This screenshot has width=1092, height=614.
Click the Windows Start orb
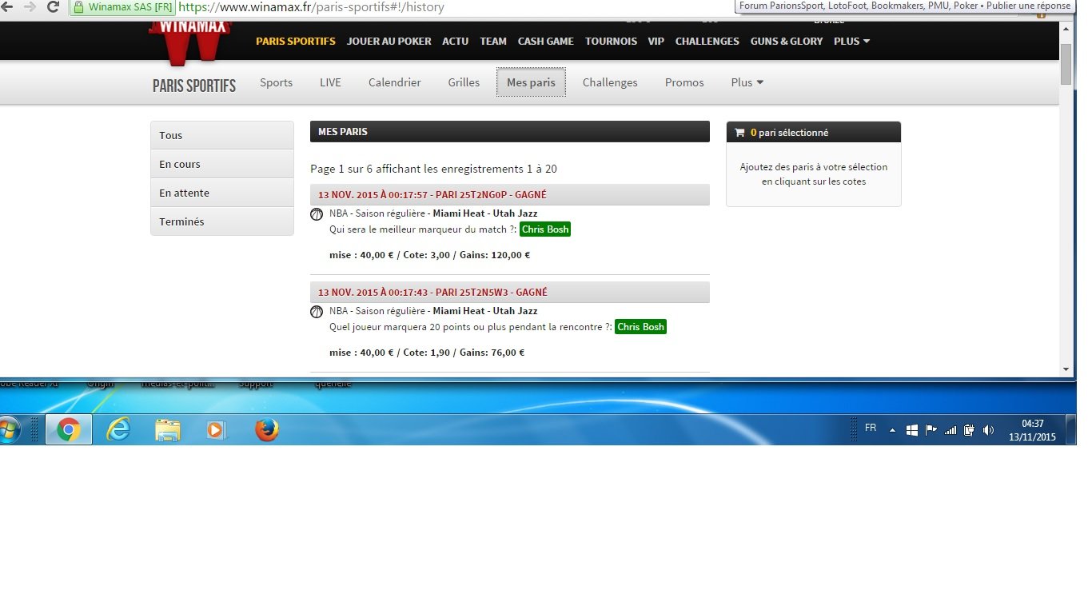(10, 431)
